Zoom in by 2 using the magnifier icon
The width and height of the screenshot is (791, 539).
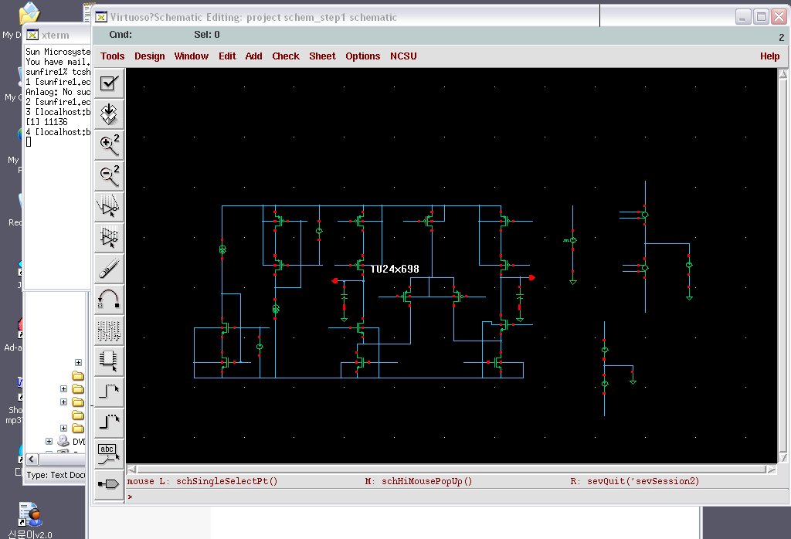(109, 144)
